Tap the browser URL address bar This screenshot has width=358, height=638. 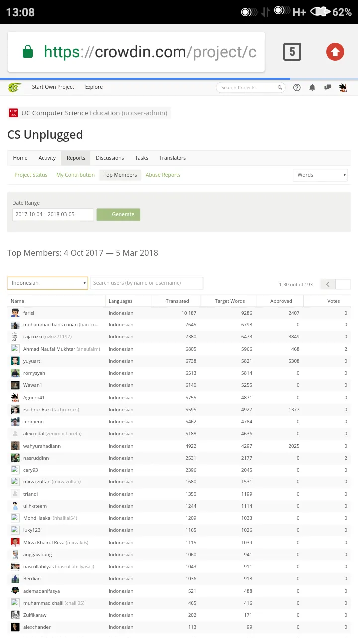pyautogui.click(x=136, y=52)
